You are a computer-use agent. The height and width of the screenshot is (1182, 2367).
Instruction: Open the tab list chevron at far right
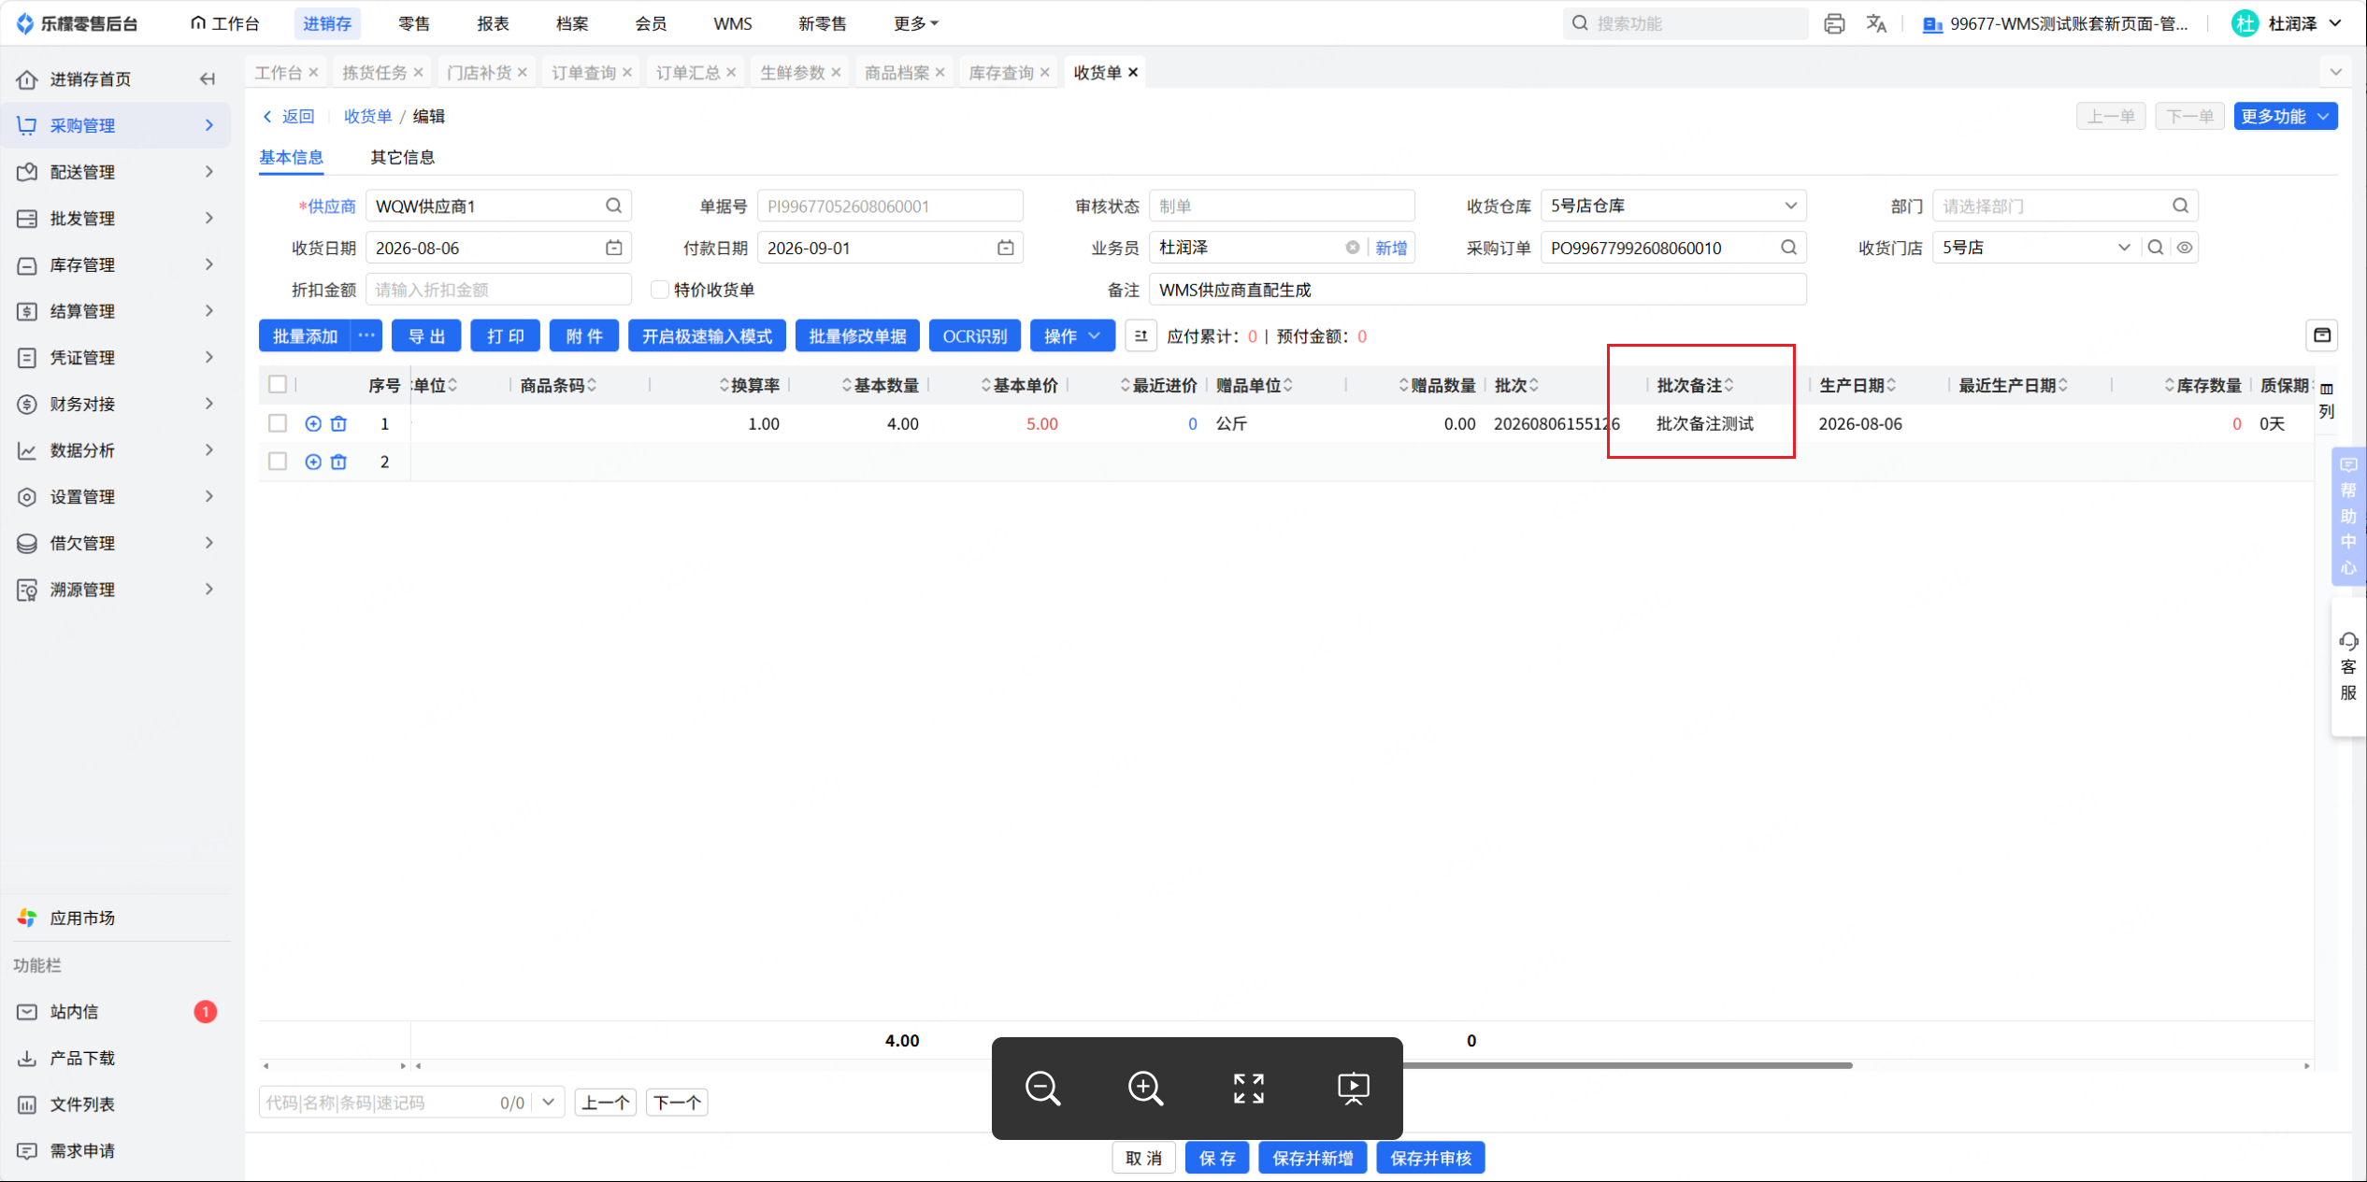(x=2336, y=72)
